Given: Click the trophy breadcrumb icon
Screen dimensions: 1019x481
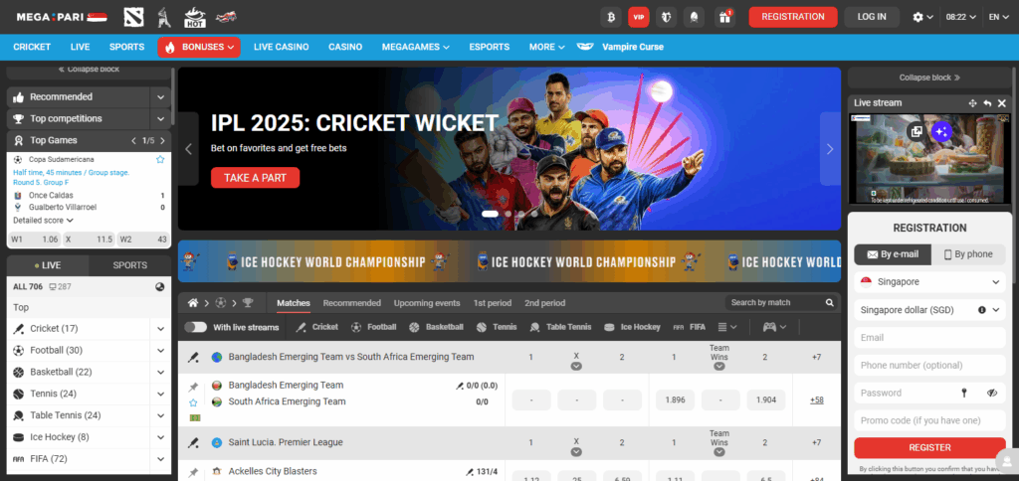Looking at the screenshot, I should pyautogui.click(x=248, y=302).
